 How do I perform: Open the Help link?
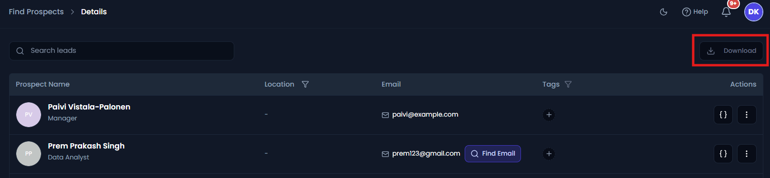click(695, 12)
